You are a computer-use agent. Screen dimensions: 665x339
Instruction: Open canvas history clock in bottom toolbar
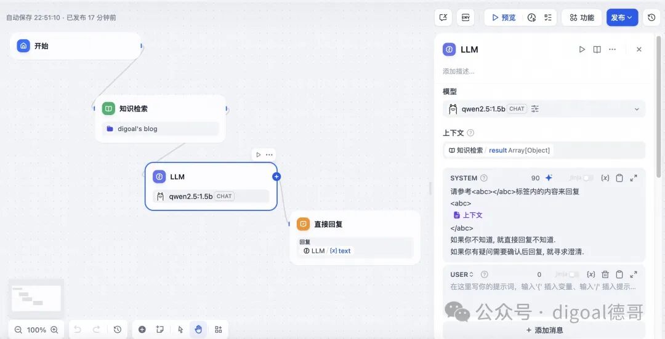[x=118, y=329]
